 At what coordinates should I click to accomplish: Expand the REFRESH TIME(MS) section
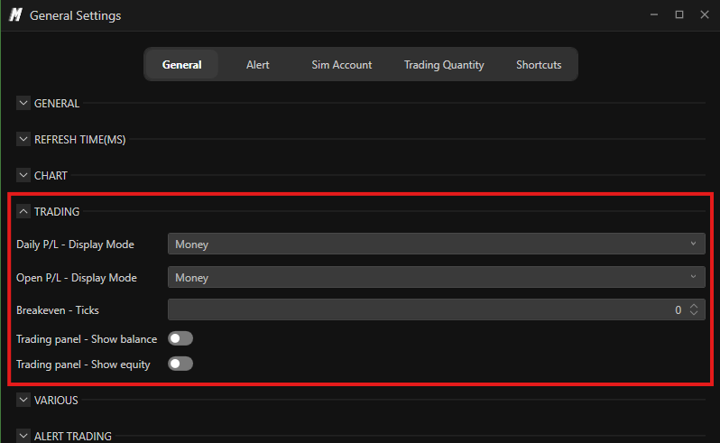pyautogui.click(x=23, y=139)
